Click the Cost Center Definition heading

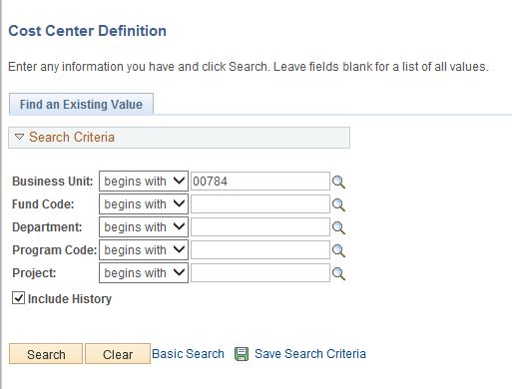point(87,31)
